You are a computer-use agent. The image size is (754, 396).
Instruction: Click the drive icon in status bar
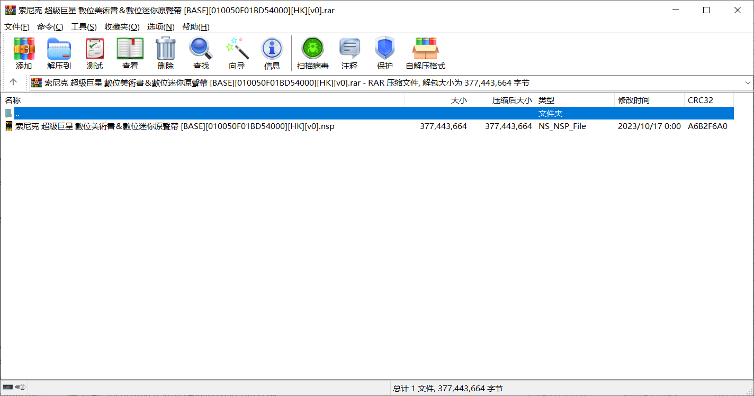click(x=8, y=388)
